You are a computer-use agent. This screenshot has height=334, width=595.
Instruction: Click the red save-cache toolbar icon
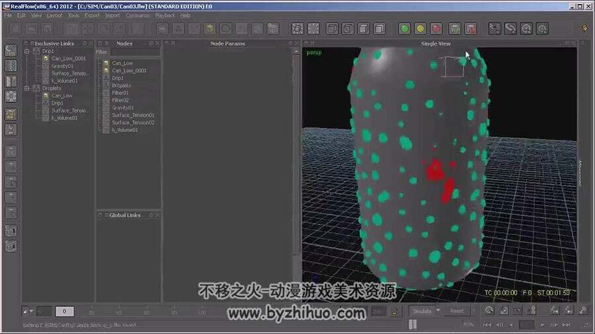point(471,28)
